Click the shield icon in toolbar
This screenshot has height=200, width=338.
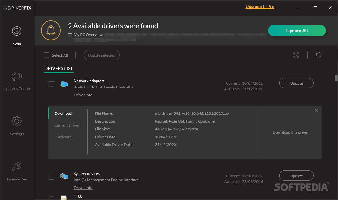point(319,55)
